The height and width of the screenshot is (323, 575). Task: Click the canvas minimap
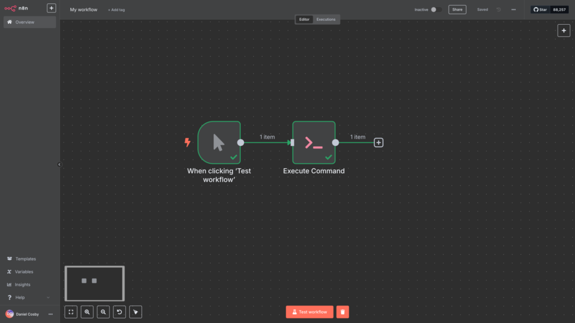point(94,283)
